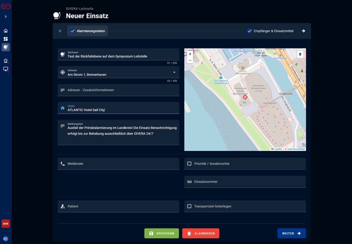Screen dimensions: 352x244
Task: Switch to the Empfänger & Einsatzmittel step
Action: [x=270, y=31]
